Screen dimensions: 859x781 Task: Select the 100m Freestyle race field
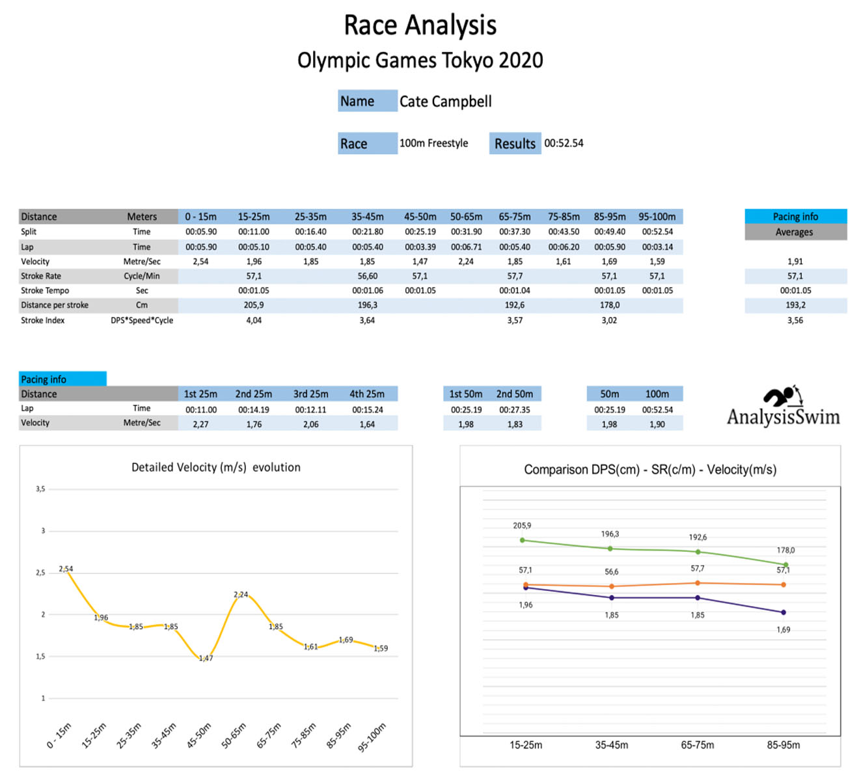[433, 143]
